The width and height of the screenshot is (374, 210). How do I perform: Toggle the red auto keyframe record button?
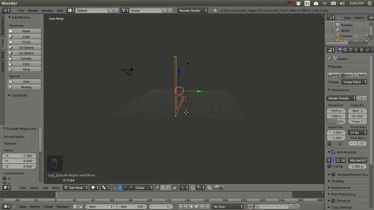click(x=250, y=206)
